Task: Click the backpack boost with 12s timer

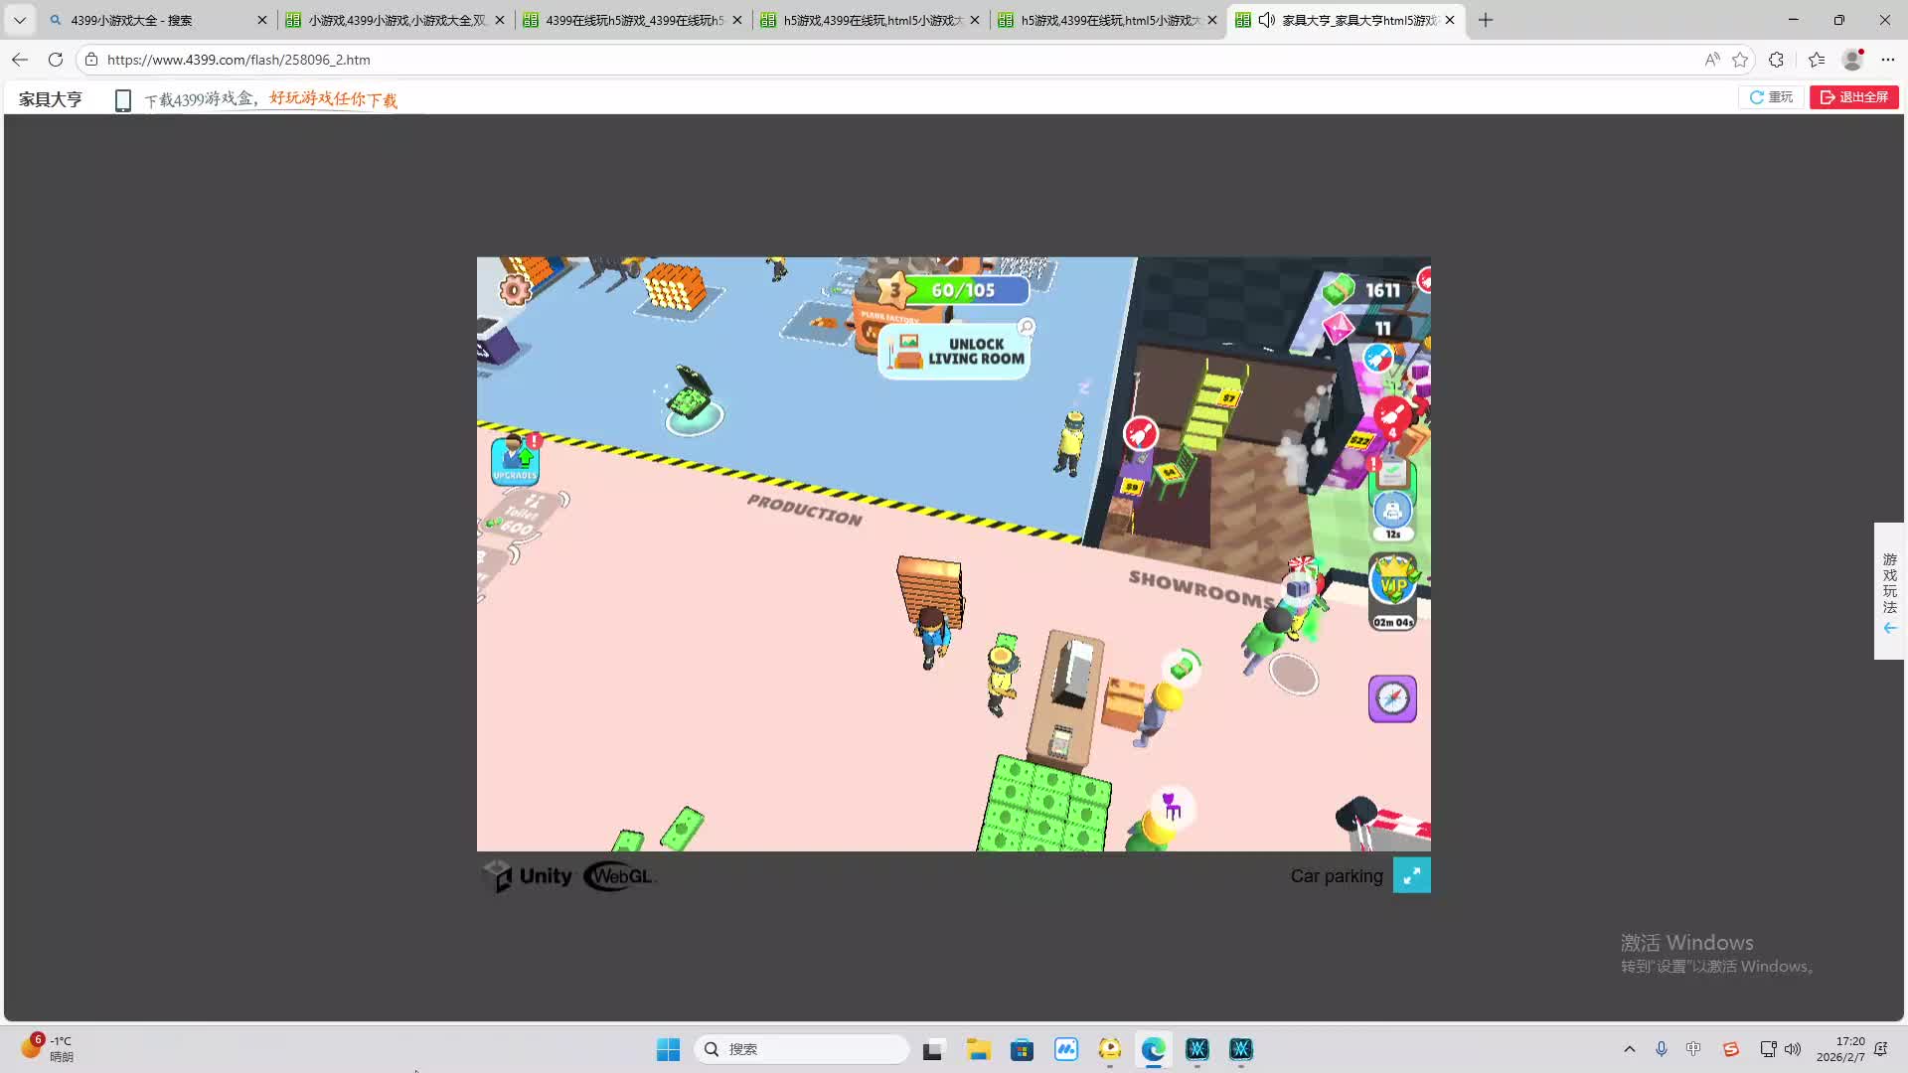Action: click(x=1392, y=511)
